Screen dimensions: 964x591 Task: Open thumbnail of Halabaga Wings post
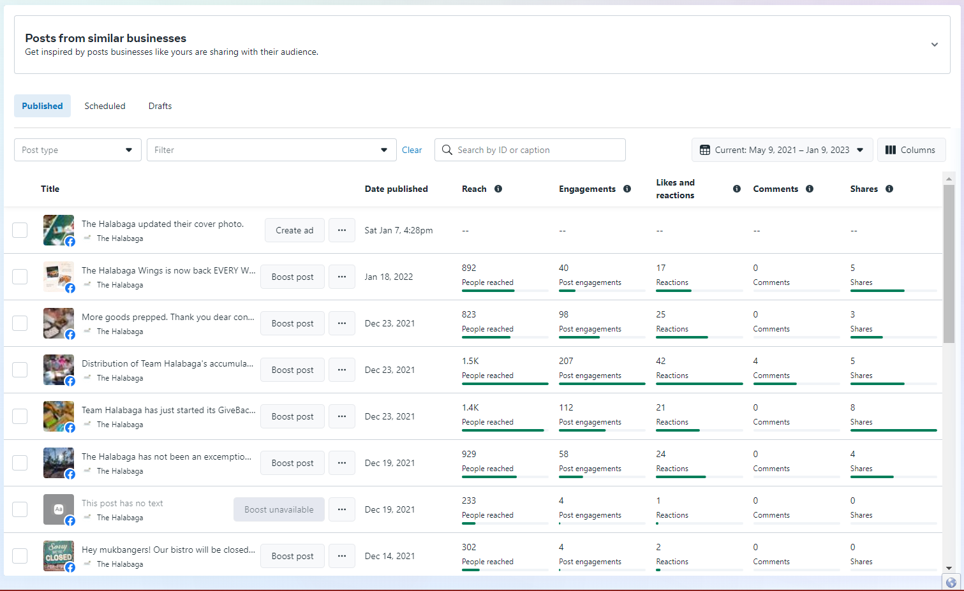coord(59,277)
